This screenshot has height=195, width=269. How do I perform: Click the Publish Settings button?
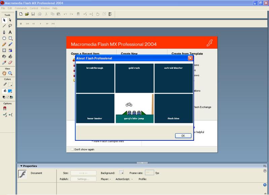(83, 179)
